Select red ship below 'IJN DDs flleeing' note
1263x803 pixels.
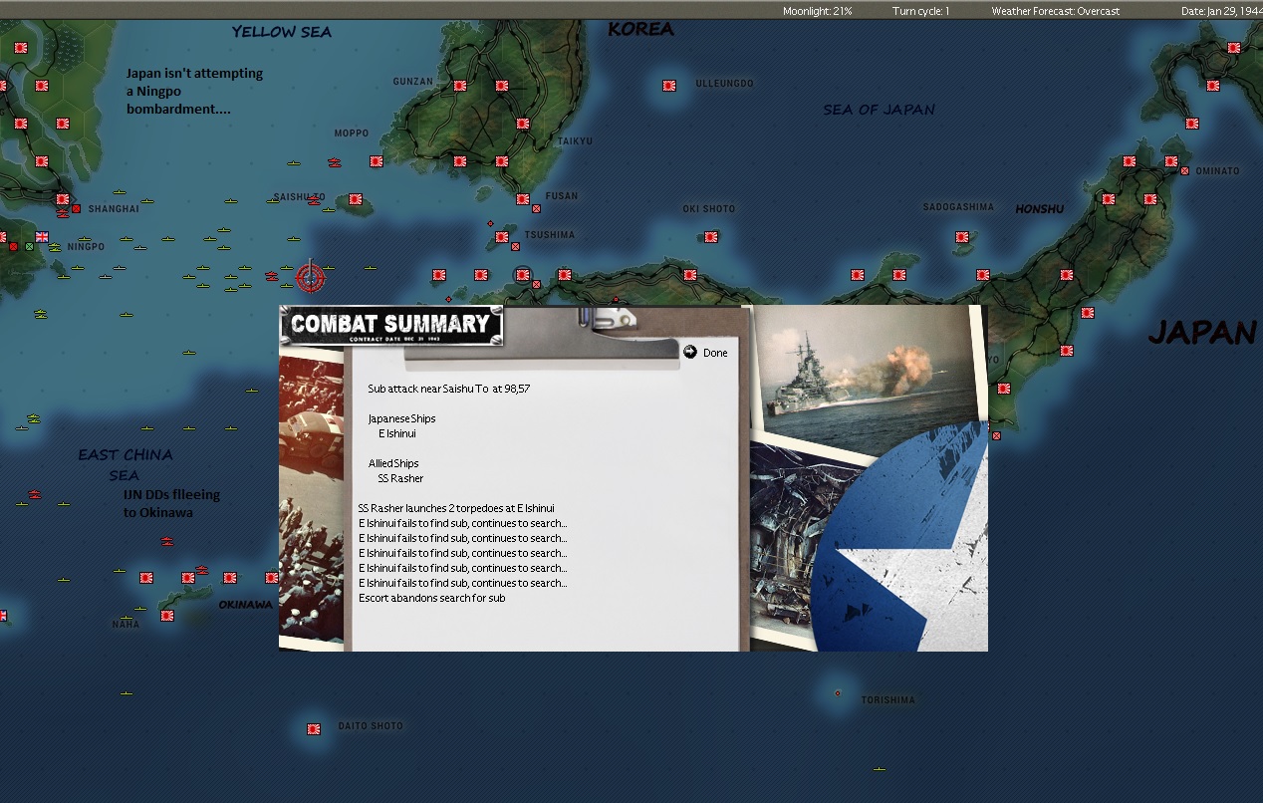pos(167,541)
